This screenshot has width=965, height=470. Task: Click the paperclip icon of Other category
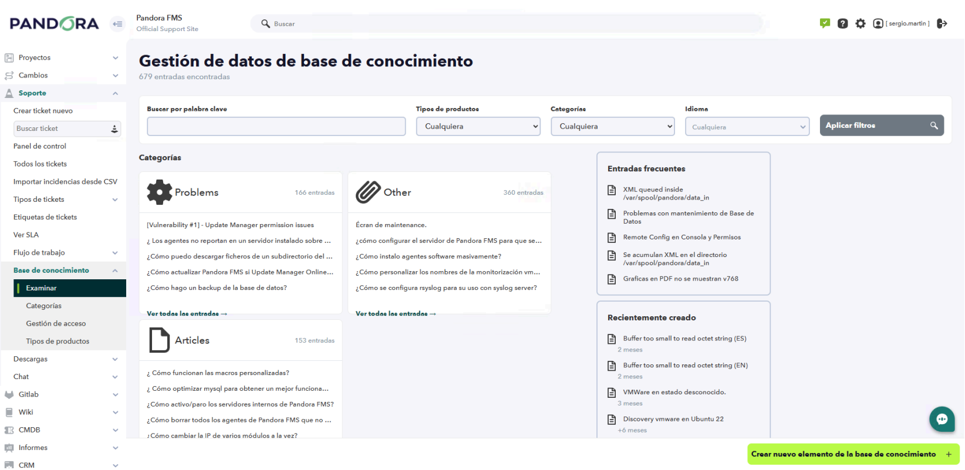368,192
